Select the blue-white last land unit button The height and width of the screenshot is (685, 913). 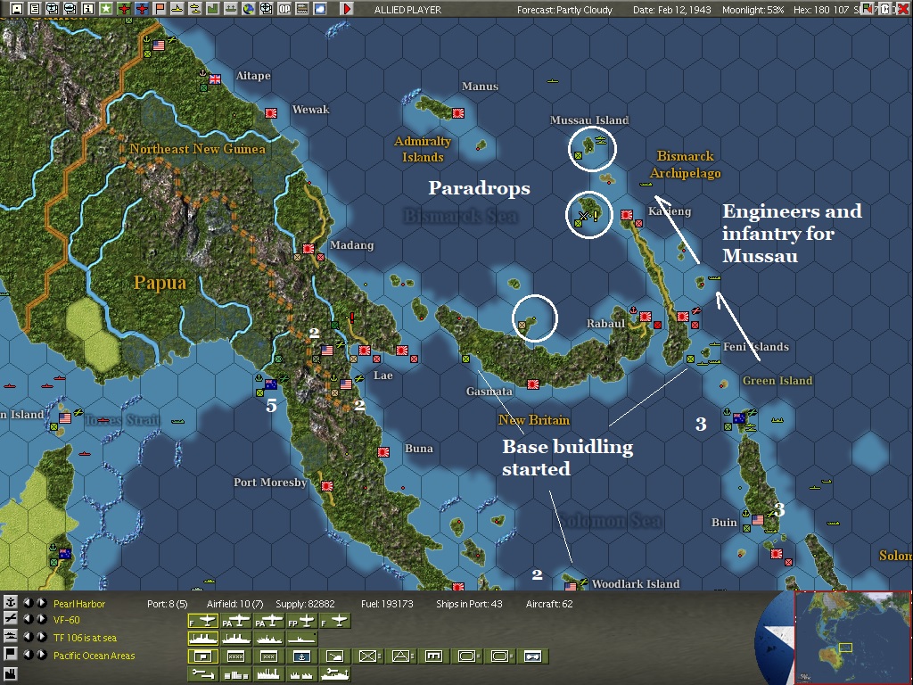pyautogui.click(x=532, y=656)
